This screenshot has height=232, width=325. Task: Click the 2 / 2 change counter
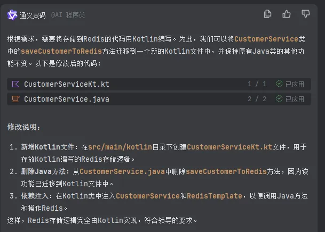pyautogui.click(x=257, y=98)
